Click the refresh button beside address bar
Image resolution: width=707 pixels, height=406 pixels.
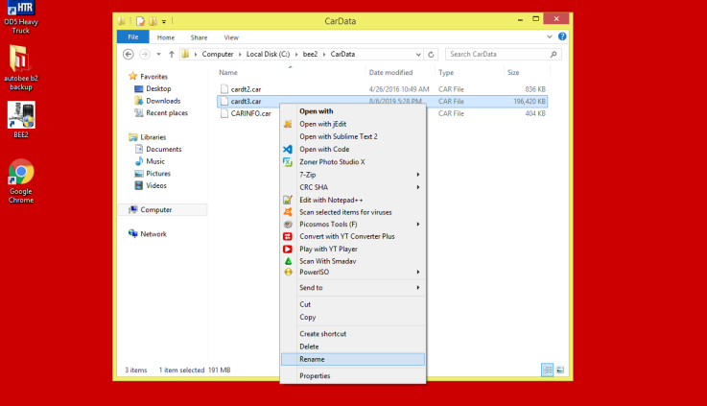point(433,54)
